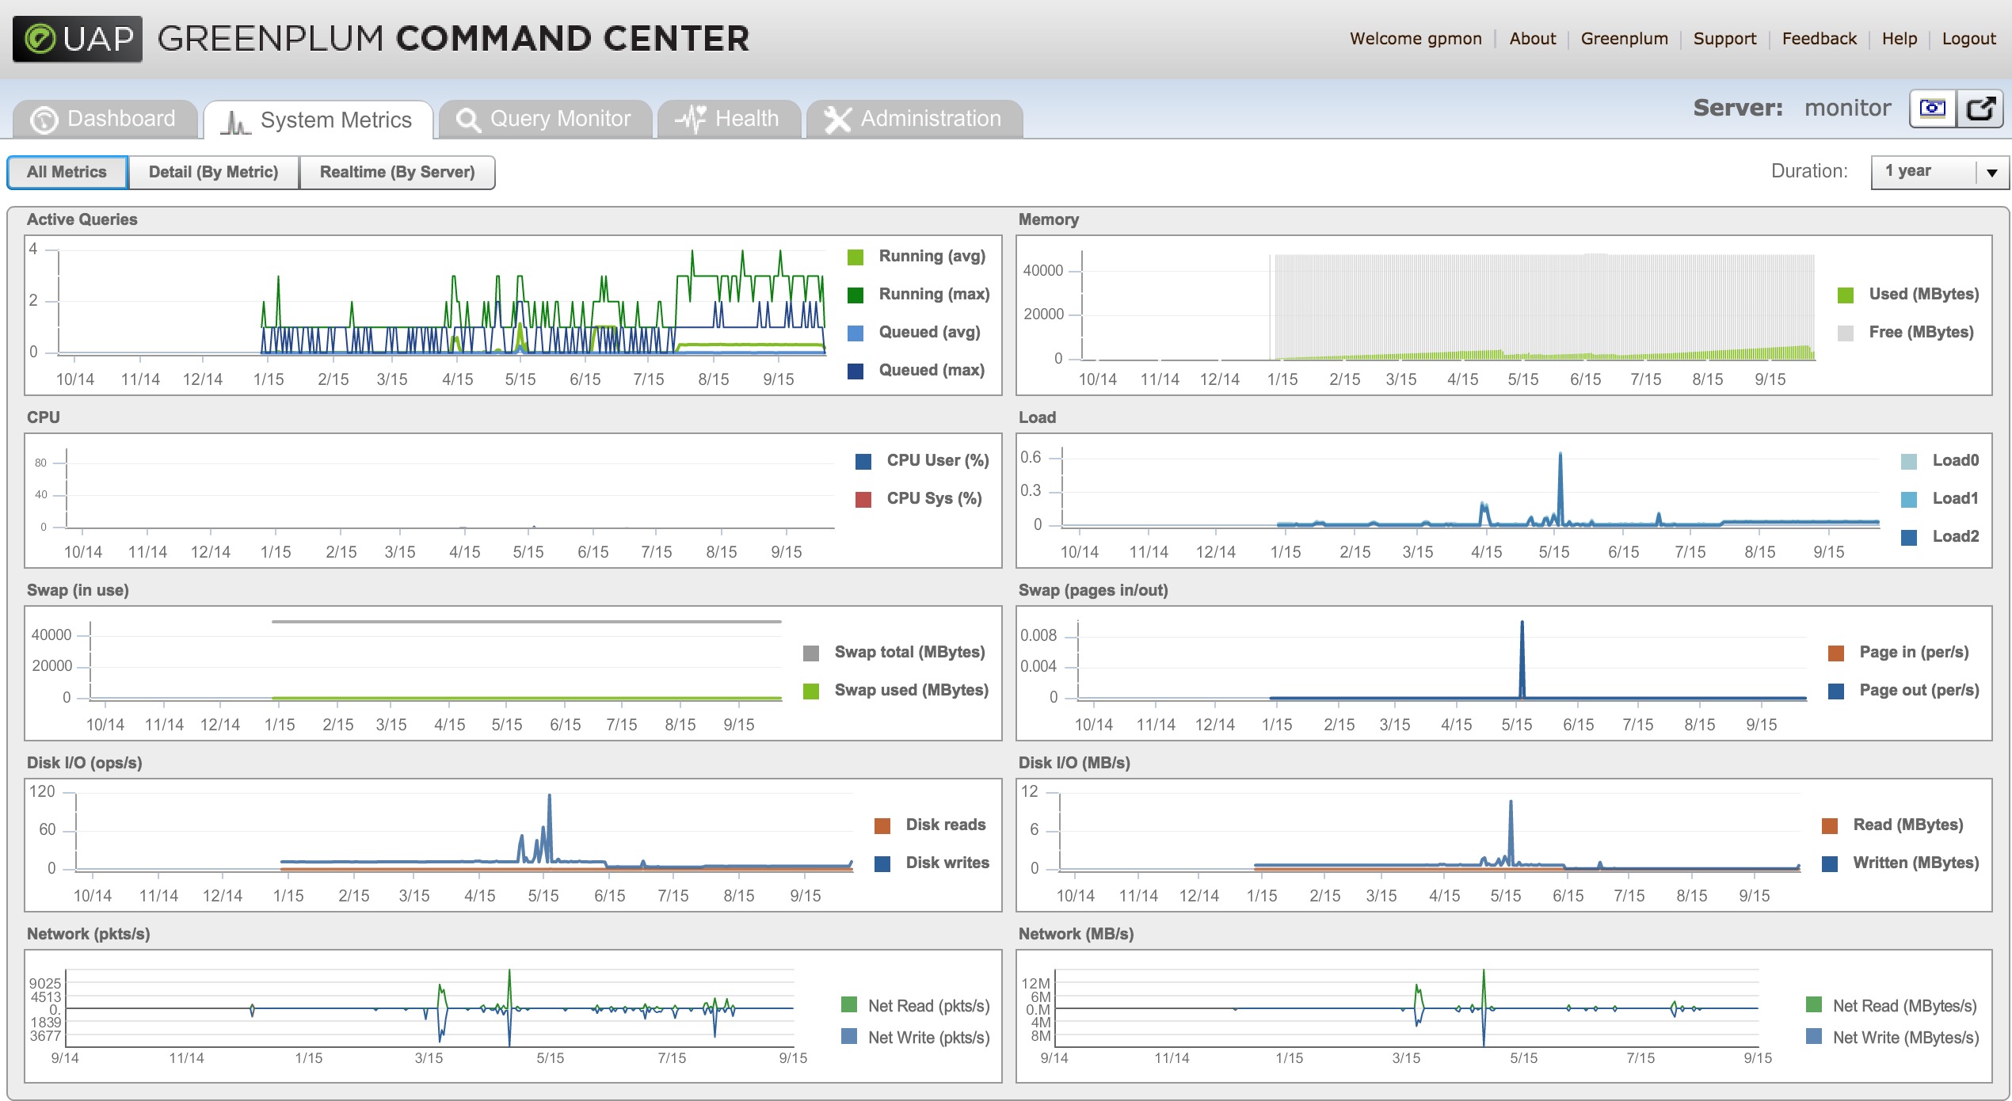The width and height of the screenshot is (2012, 1101).
Task: Click the CPU Sys (%) legend swatch
Action: click(863, 499)
